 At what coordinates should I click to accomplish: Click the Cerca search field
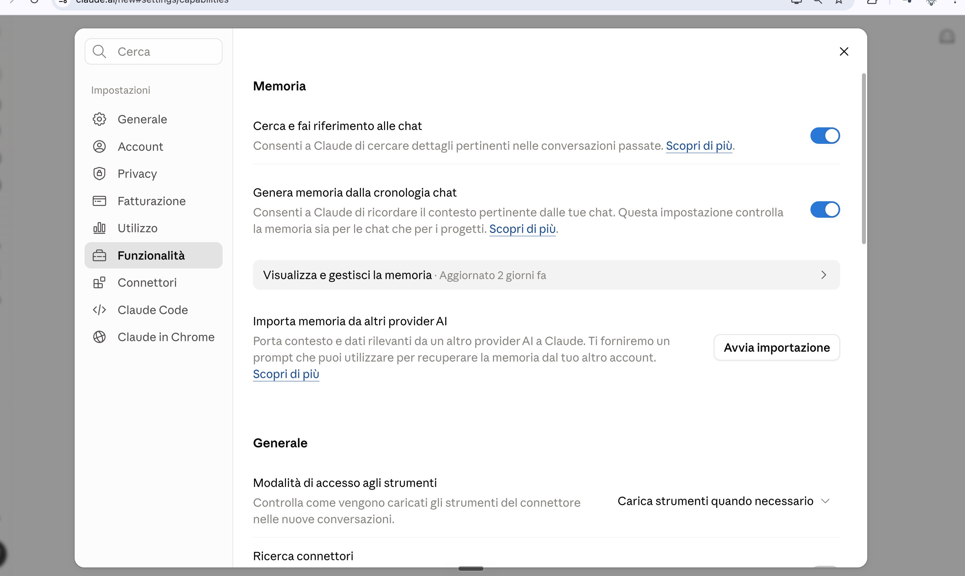(x=154, y=51)
